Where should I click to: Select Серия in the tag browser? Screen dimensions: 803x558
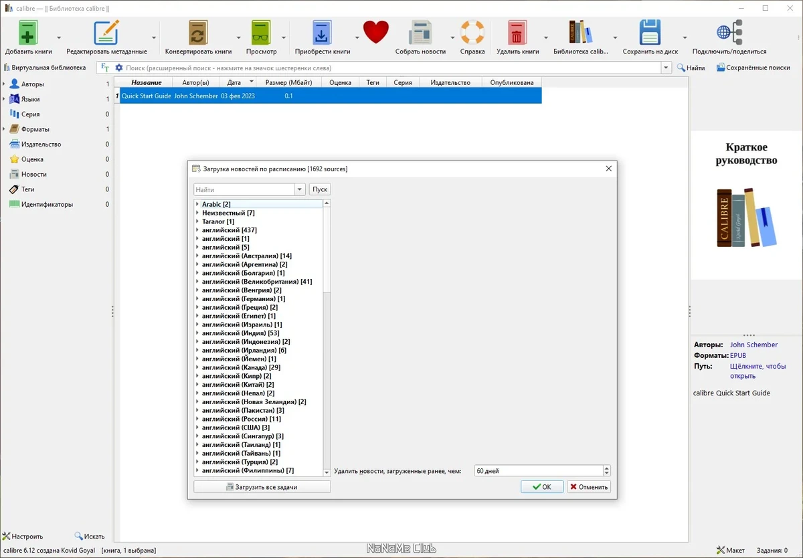30,114
